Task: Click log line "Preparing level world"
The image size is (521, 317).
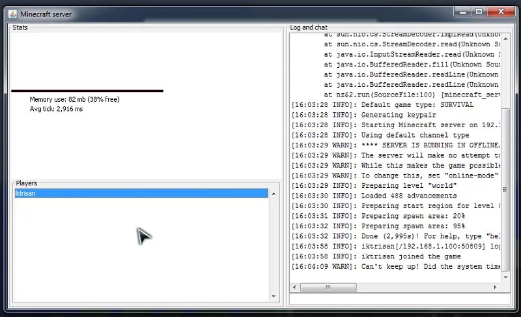Action: coord(374,186)
